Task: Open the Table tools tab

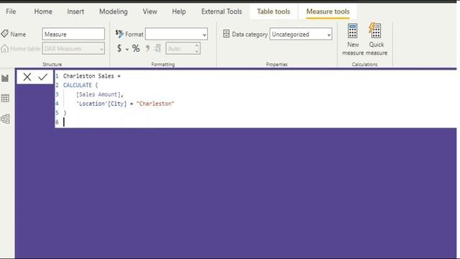Action: point(273,12)
